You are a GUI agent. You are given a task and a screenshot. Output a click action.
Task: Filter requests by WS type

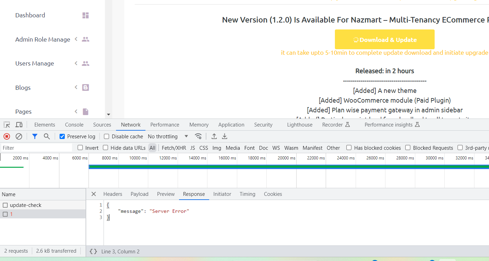(276, 148)
